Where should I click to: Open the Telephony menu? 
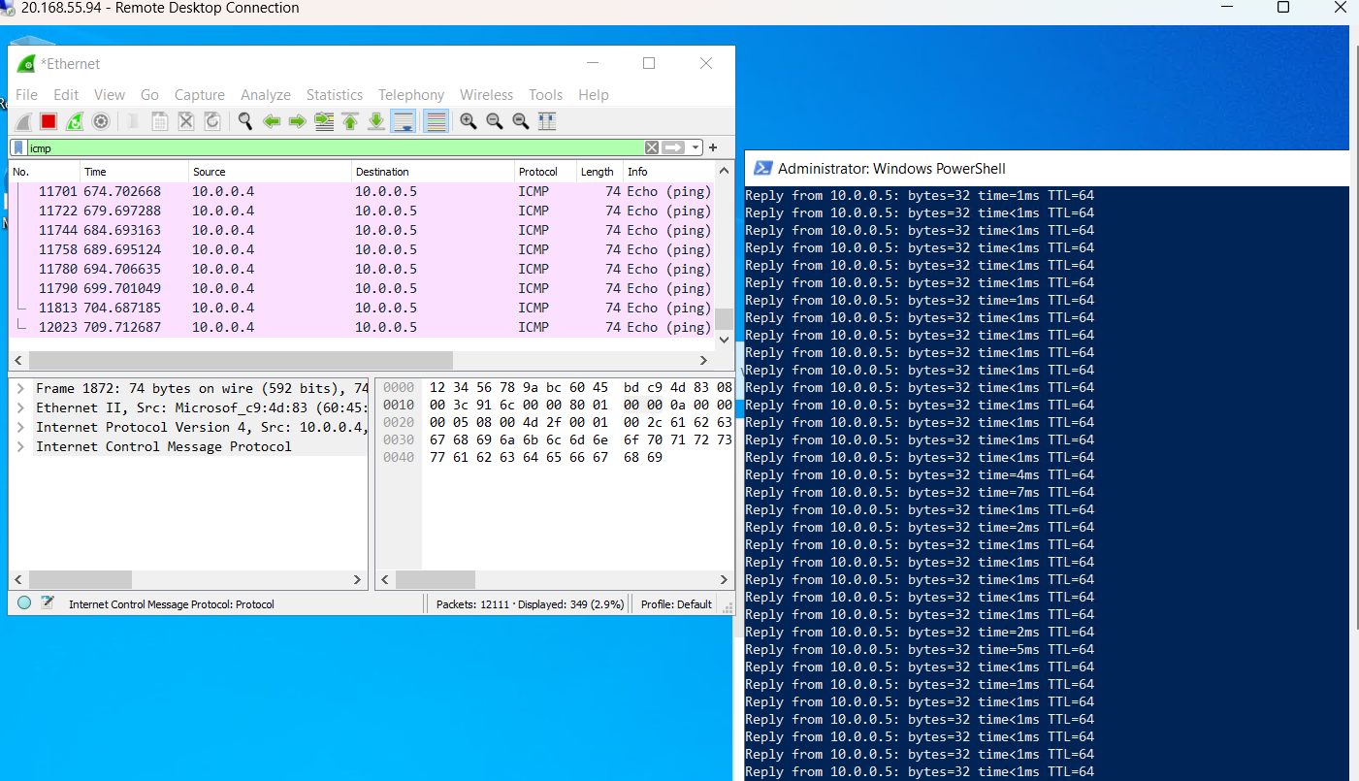coord(411,94)
